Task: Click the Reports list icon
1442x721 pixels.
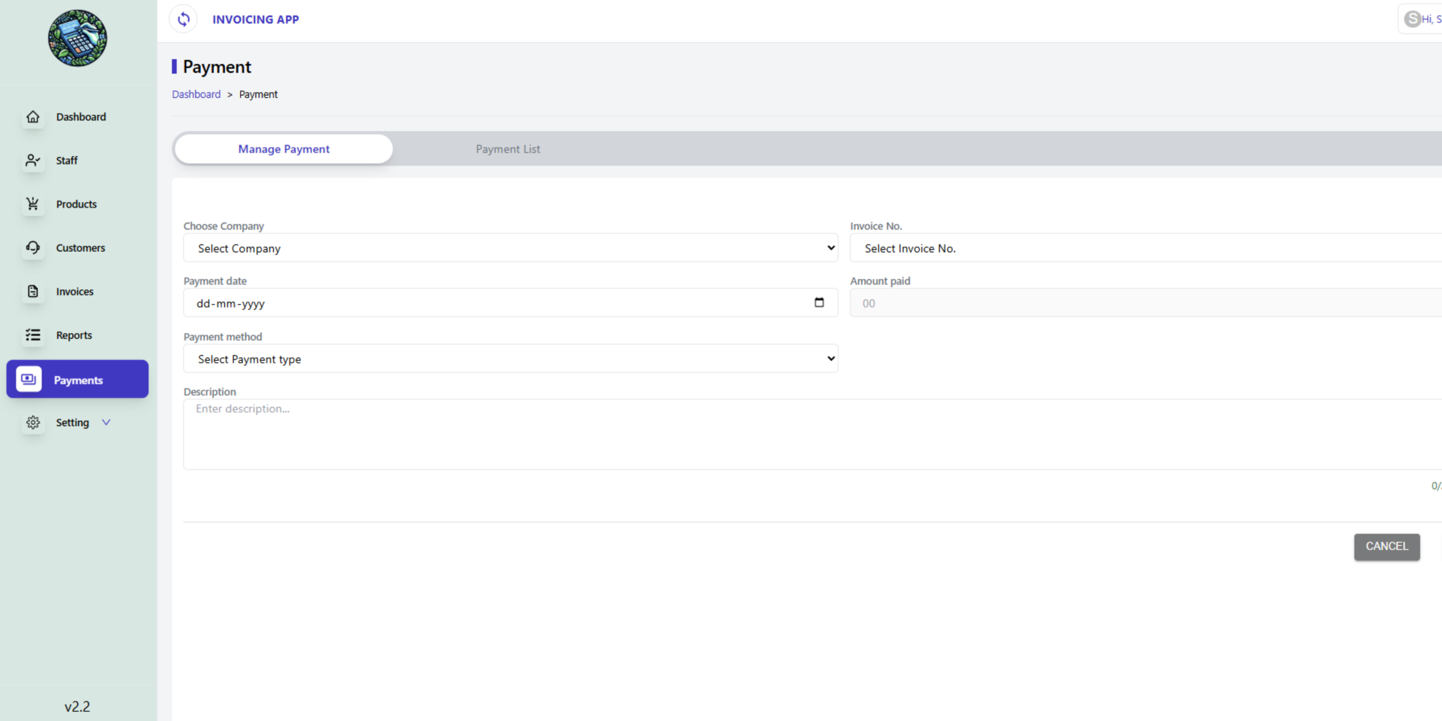Action: (x=33, y=335)
